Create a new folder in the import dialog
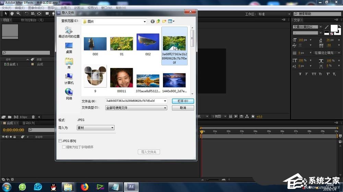Screen dimensions: 343x192 (164, 21)
